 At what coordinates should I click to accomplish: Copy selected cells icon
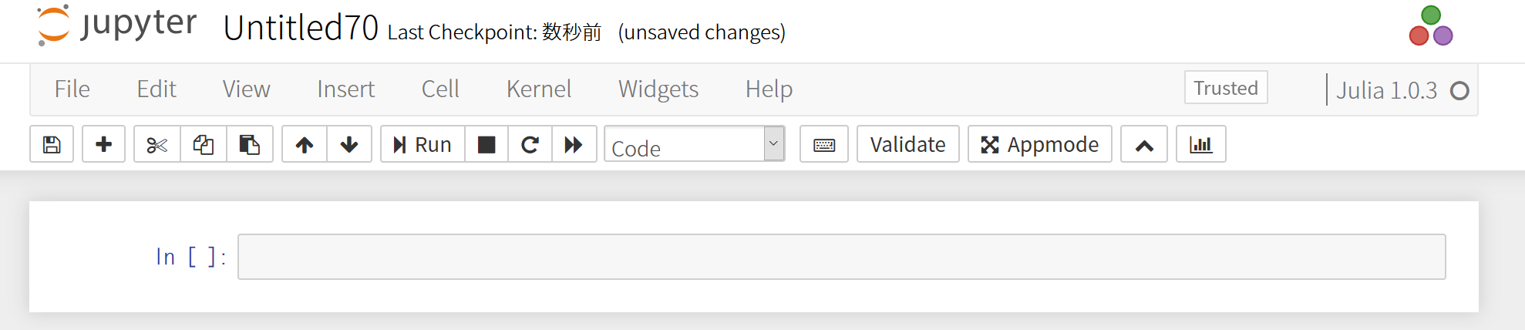(x=204, y=144)
